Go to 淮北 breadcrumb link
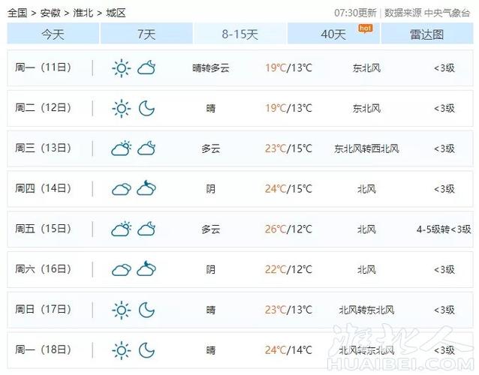The width and height of the screenshot is (479, 375). (x=83, y=13)
